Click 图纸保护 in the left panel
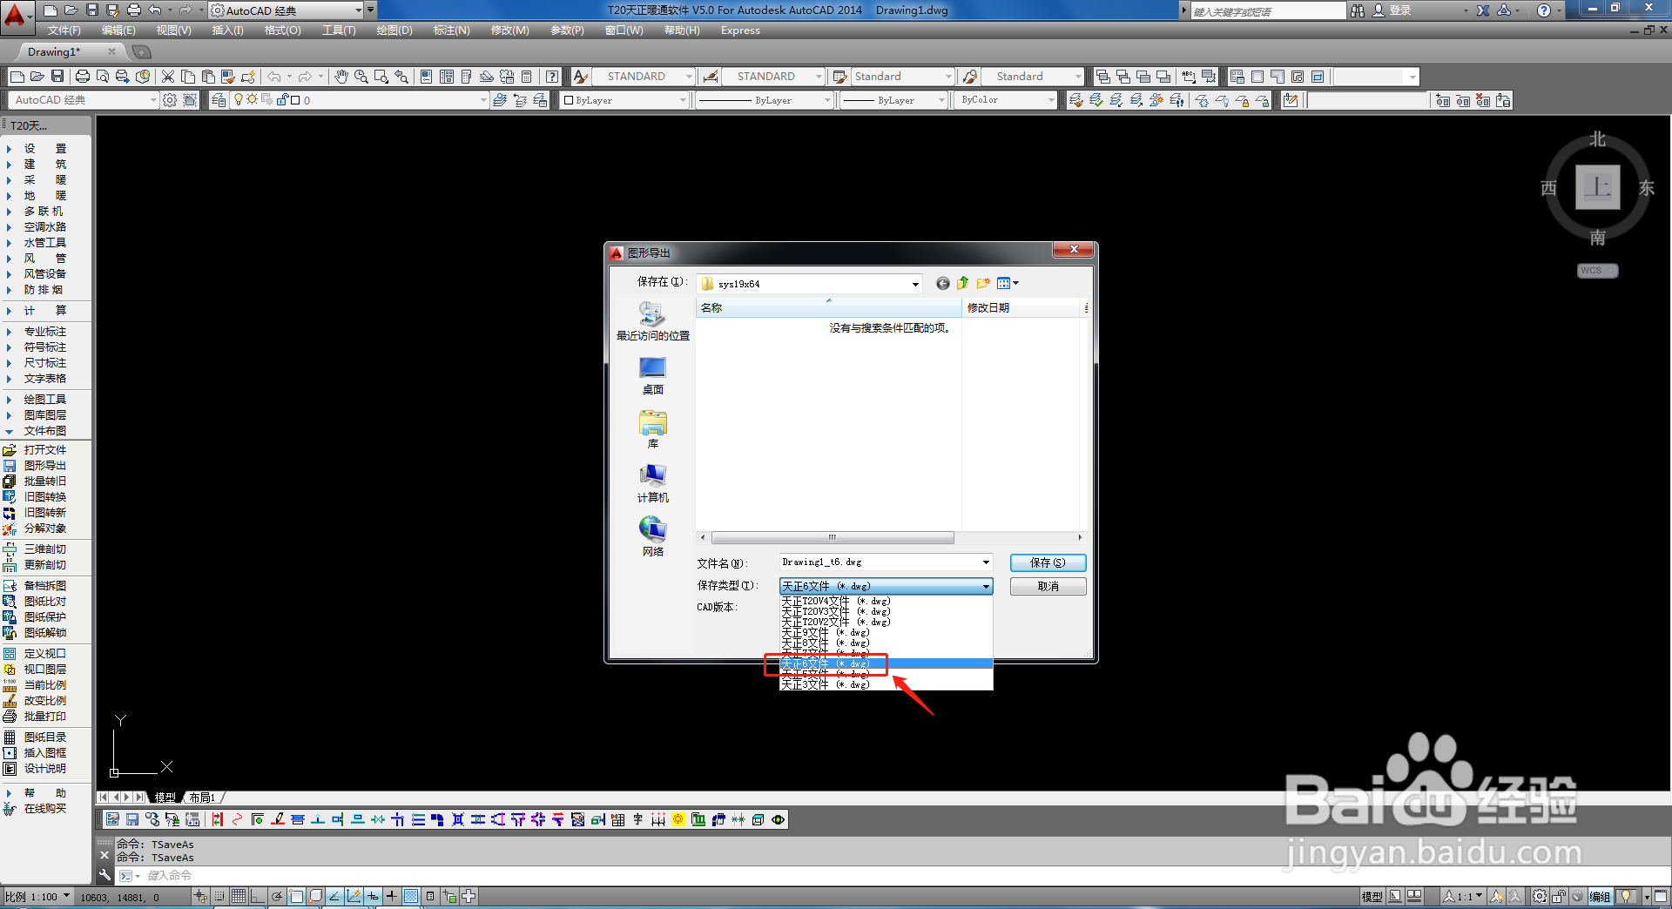The height and width of the screenshot is (909, 1672). (44, 617)
